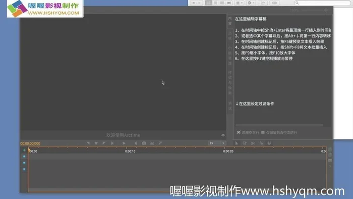Click the top round icon right of timeline
353x199 pixels.
pyautogui.click(x=330, y=150)
